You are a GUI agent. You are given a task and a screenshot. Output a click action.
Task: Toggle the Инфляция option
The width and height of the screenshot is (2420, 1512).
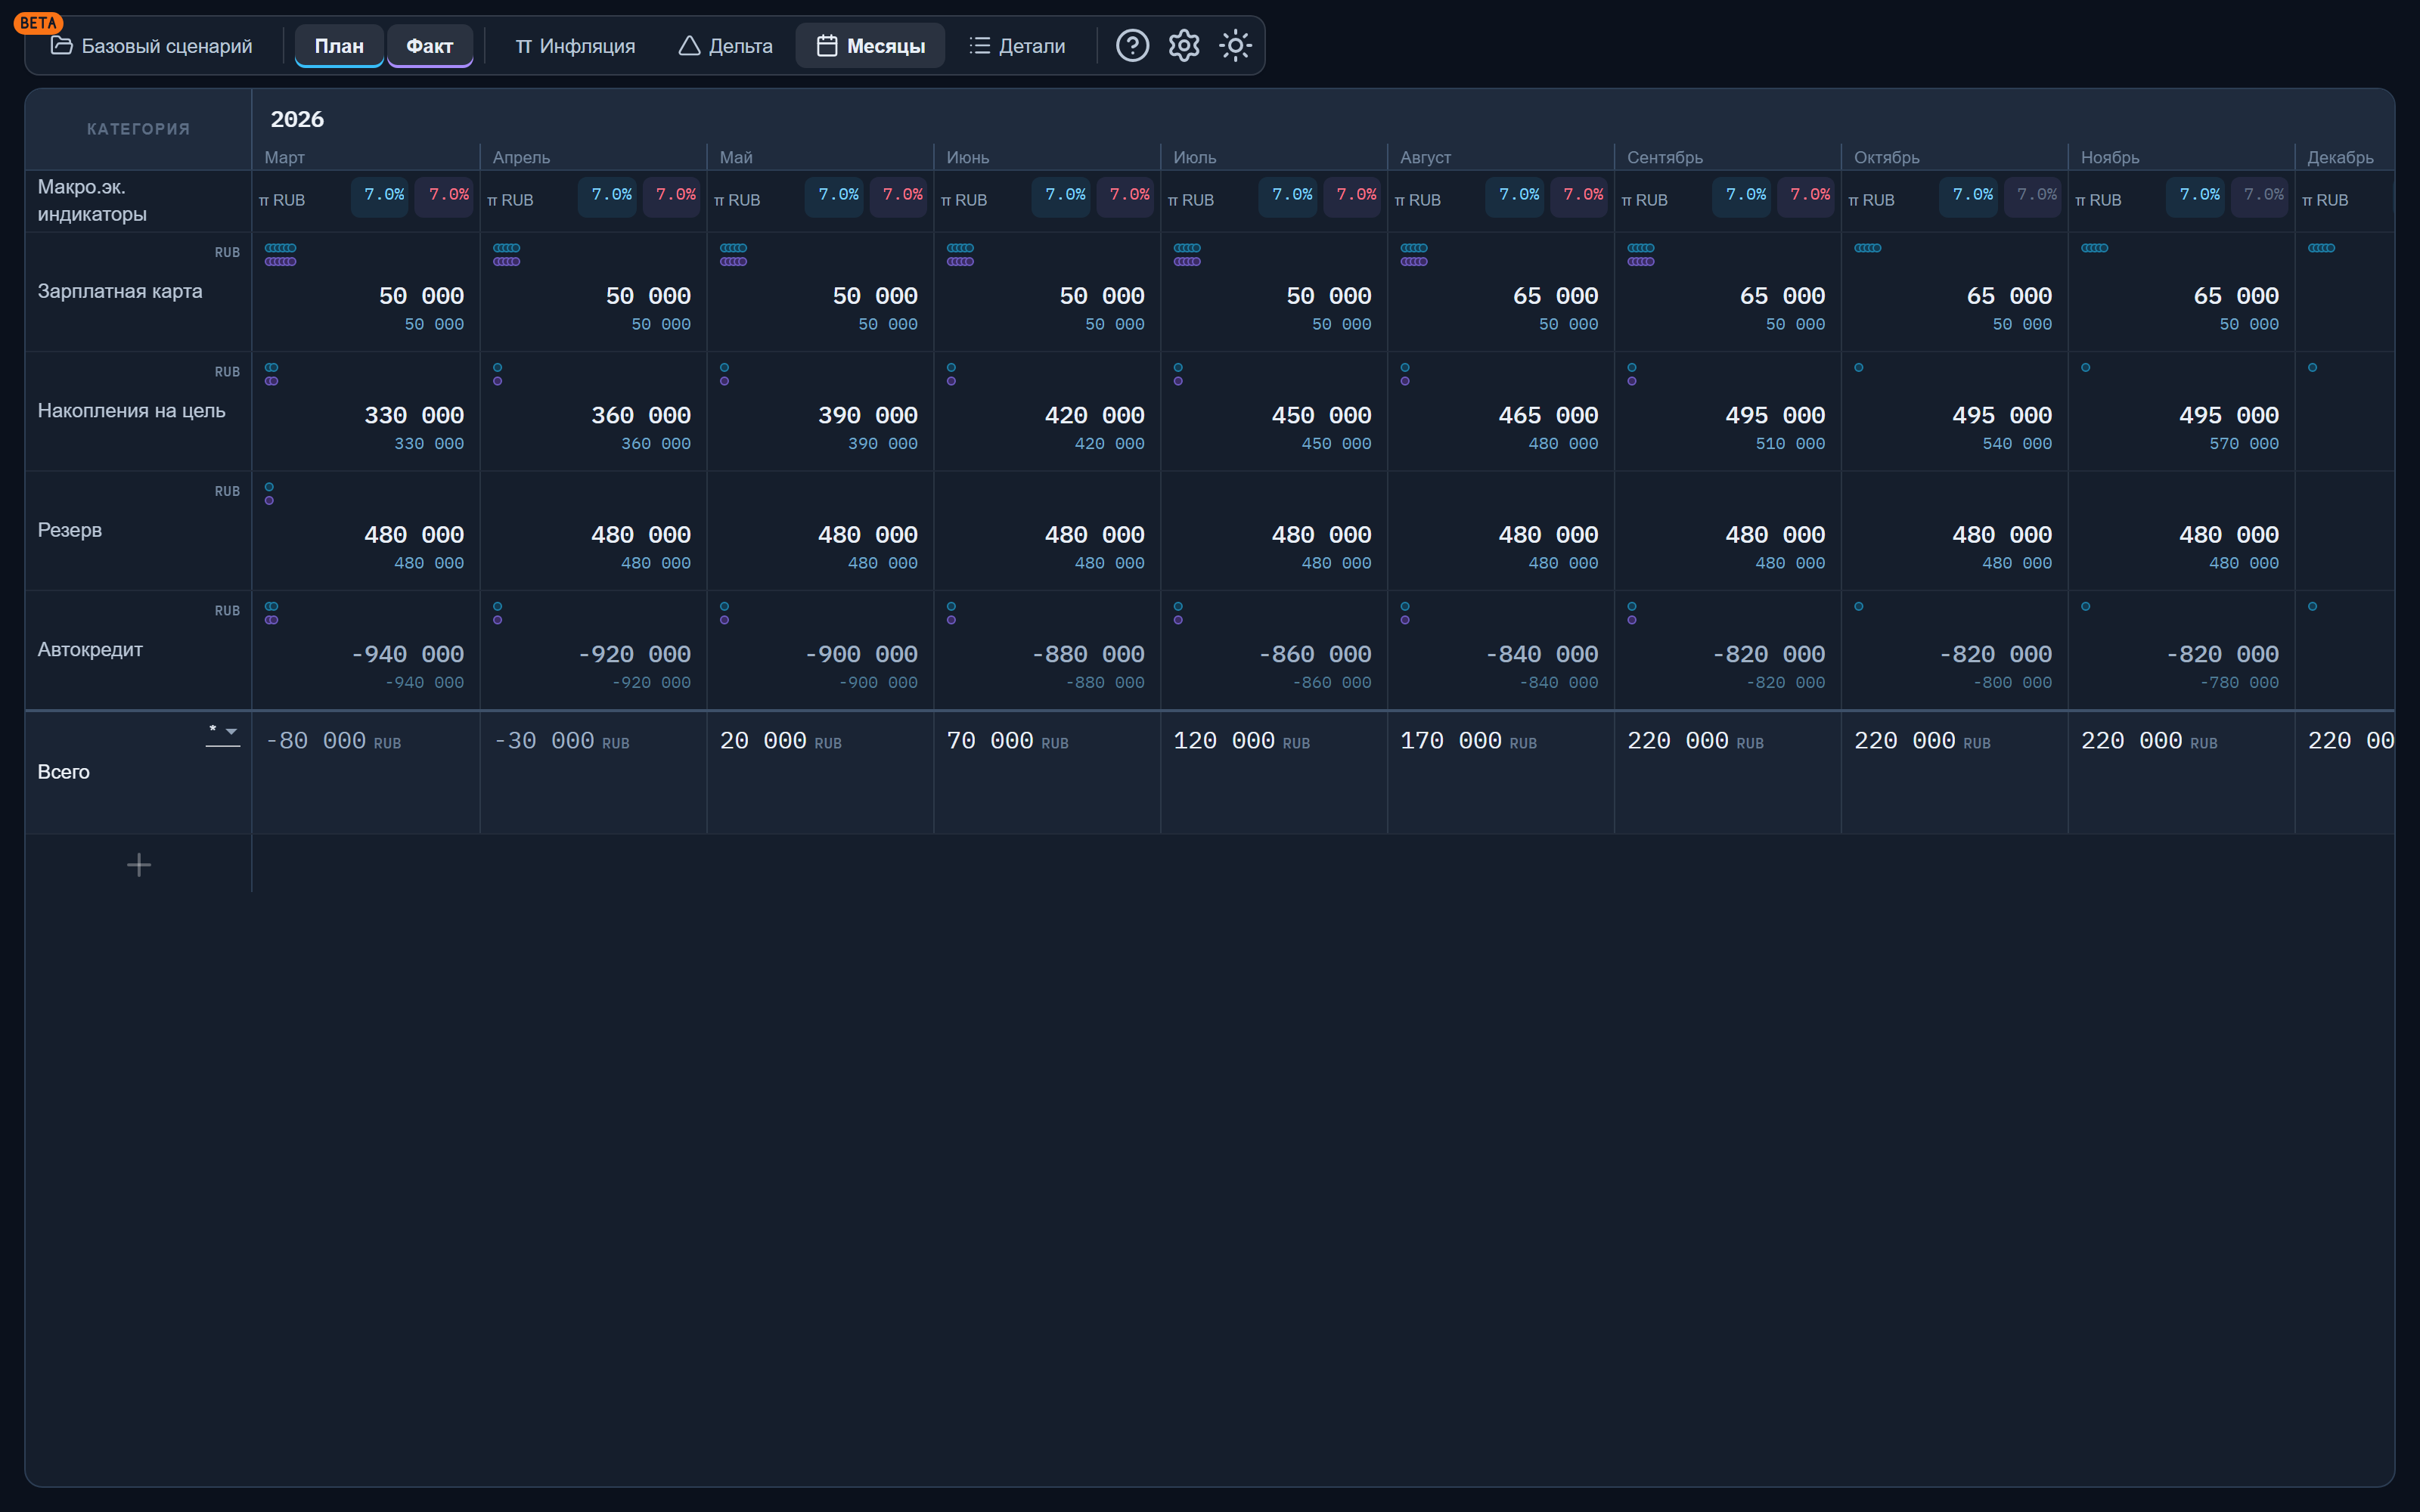(x=575, y=46)
